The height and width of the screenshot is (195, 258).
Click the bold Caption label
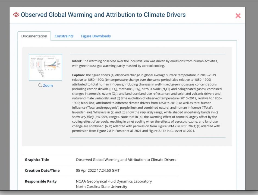78,75
